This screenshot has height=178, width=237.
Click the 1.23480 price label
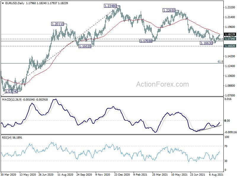point(110,6)
